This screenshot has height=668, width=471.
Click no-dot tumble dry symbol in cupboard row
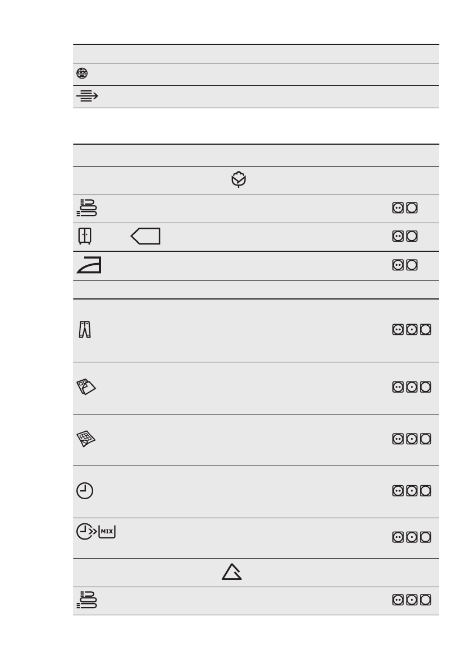click(412, 236)
